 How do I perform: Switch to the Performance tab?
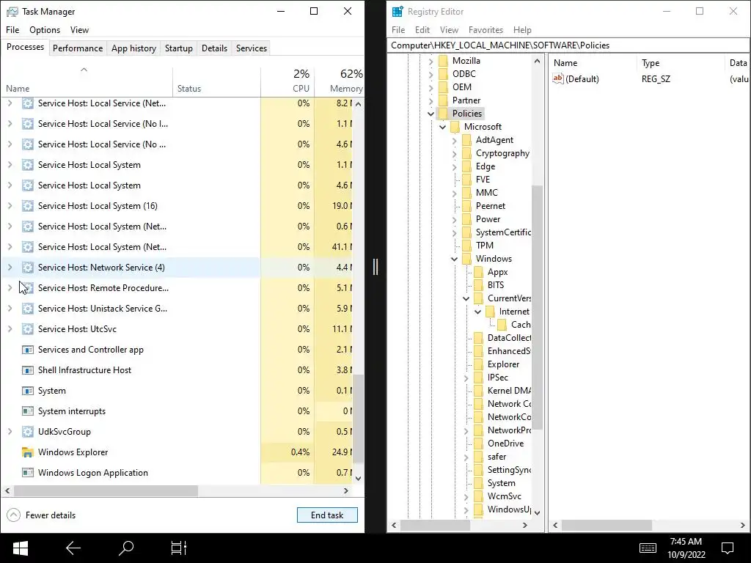tap(78, 48)
